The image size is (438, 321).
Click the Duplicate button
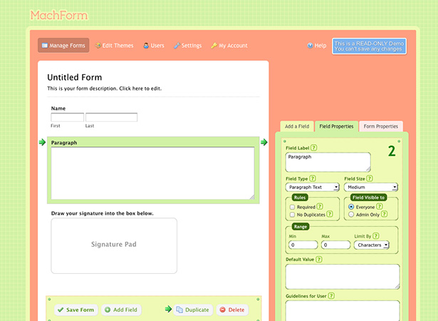point(193,310)
